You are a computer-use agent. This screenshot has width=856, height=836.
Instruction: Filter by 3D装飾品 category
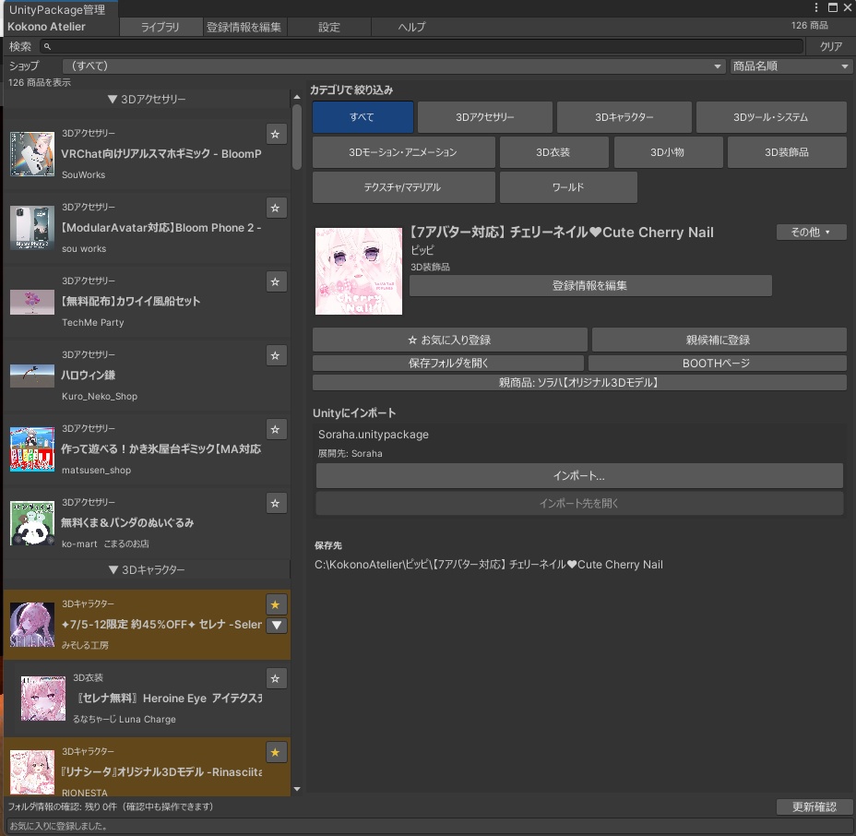coord(787,152)
